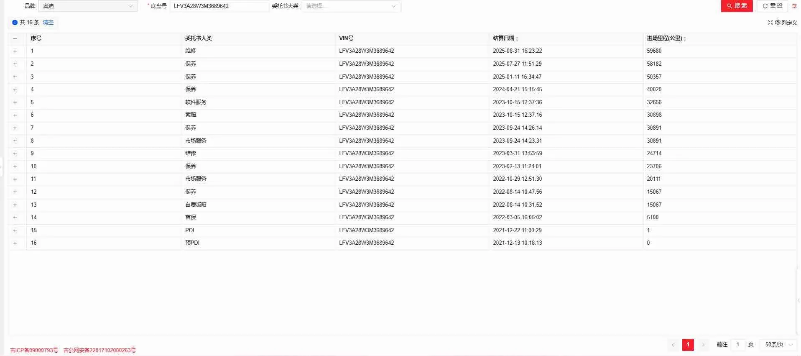Click the mileage value 58182
Image resolution: width=801 pixels, height=356 pixels.
pyautogui.click(x=654, y=64)
